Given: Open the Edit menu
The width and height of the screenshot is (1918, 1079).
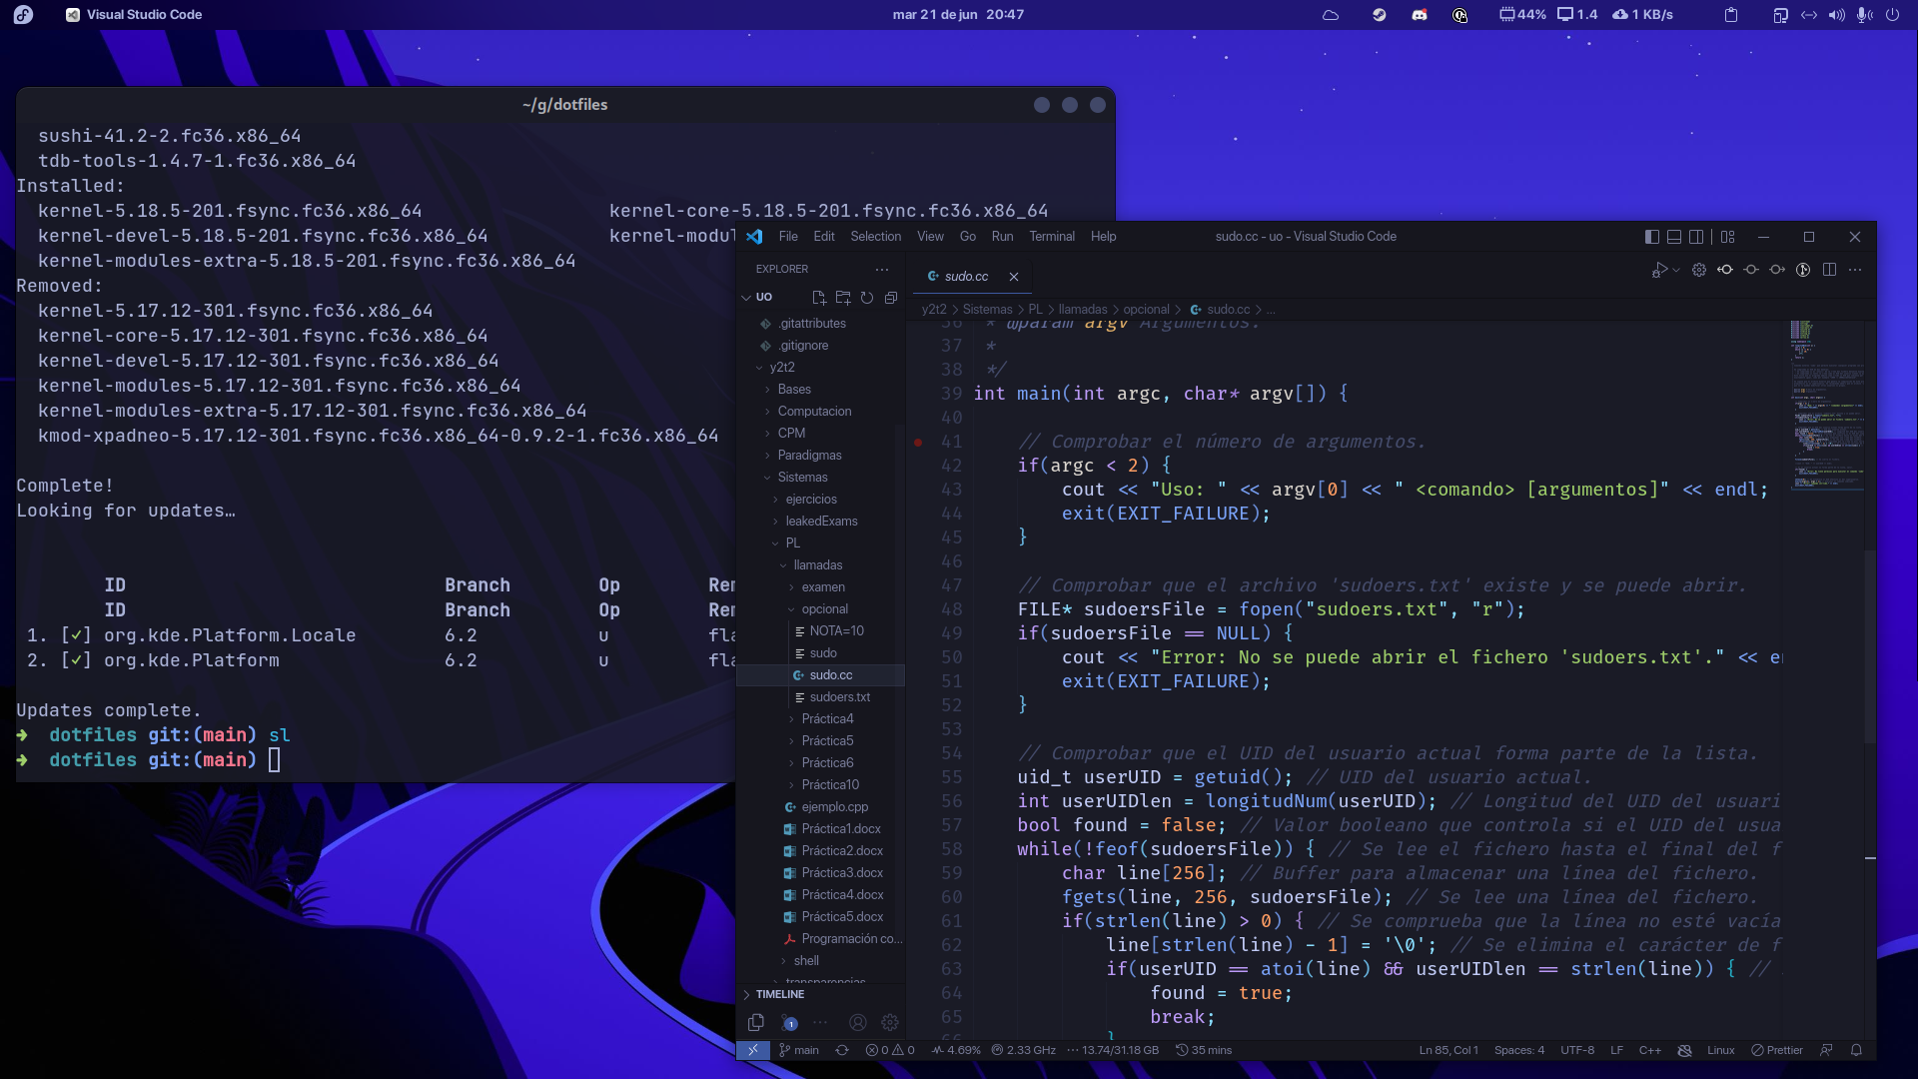Looking at the screenshot, I should tap(824, 237).
